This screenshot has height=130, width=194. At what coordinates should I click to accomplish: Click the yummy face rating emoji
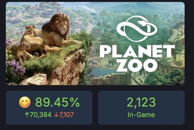click(x=25, y=102)
